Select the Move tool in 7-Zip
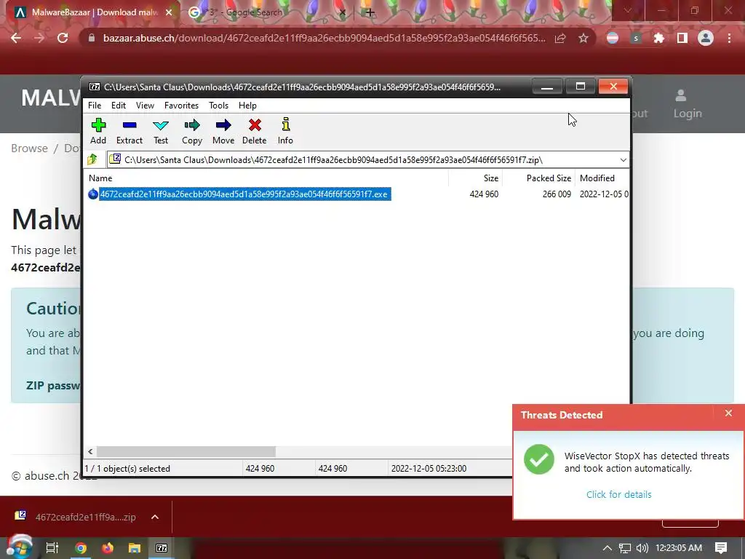The height and width of the screenshot is (559, 745). click(223, 131)
